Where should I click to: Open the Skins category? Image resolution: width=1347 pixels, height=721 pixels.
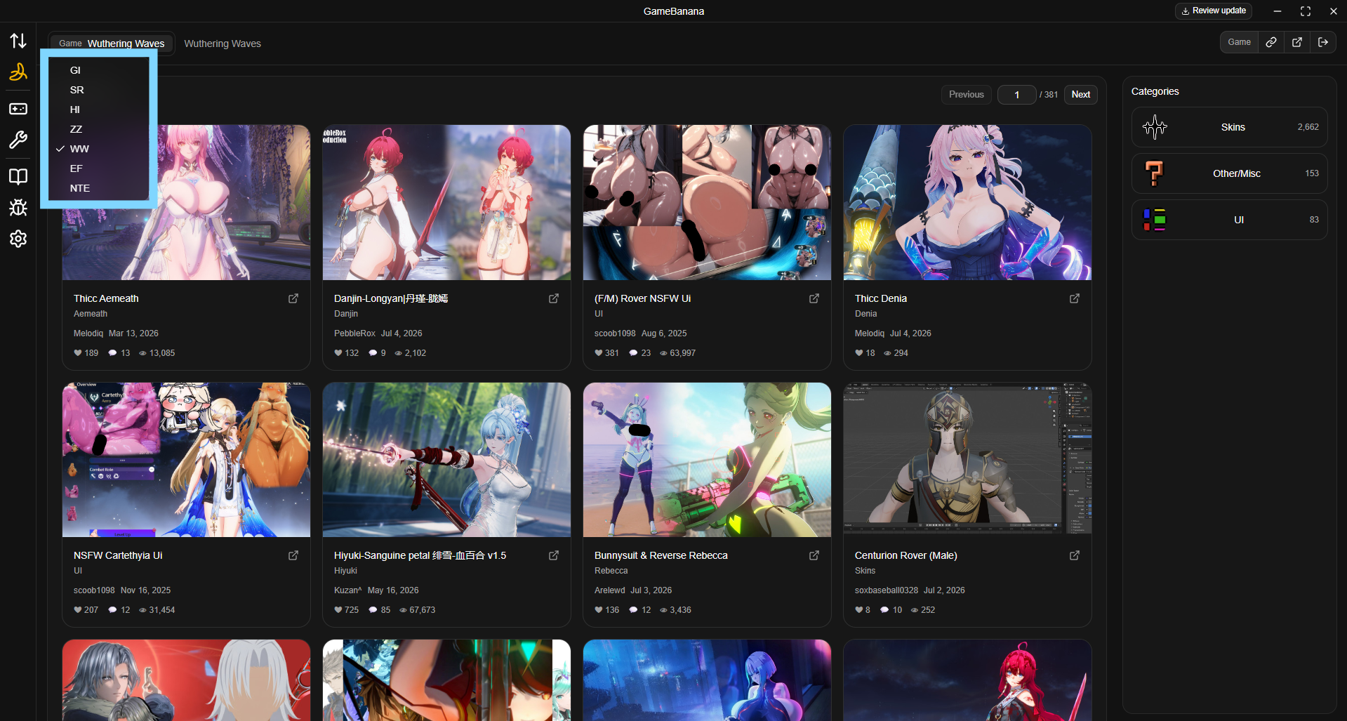click(x=1229, y=127)
